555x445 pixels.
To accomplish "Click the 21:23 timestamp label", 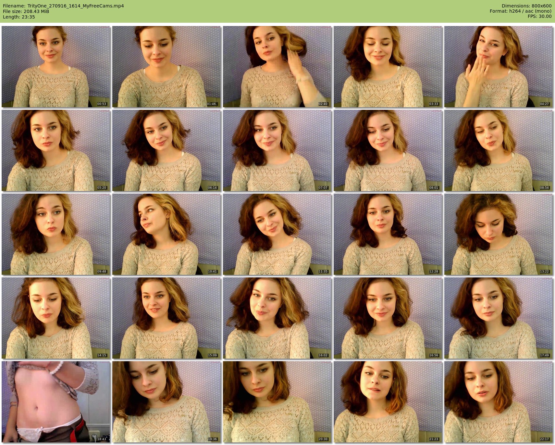I will tap(434, 439).
